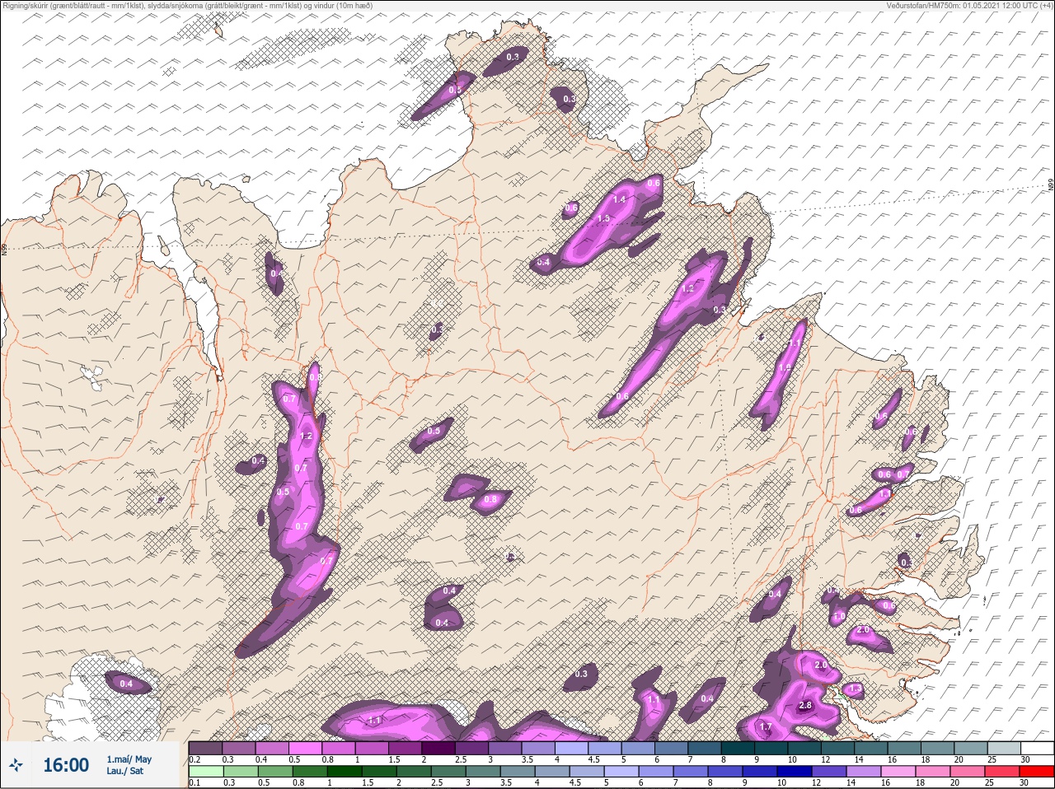Viewport: 1055px width, 789px height.
Task: Click the 2.8 precipitation value on the map
Action: (806, 705)
